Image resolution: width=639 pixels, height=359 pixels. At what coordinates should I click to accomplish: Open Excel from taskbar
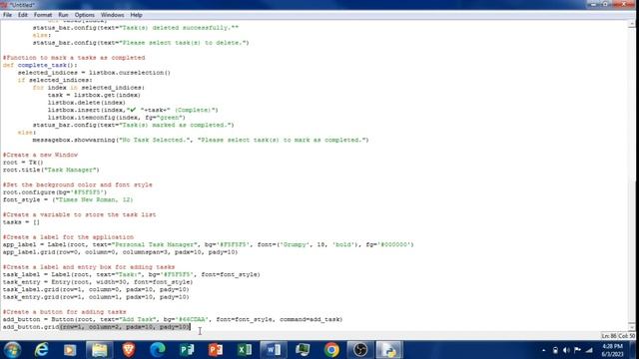pyautogui.click(x=245, y=350)
